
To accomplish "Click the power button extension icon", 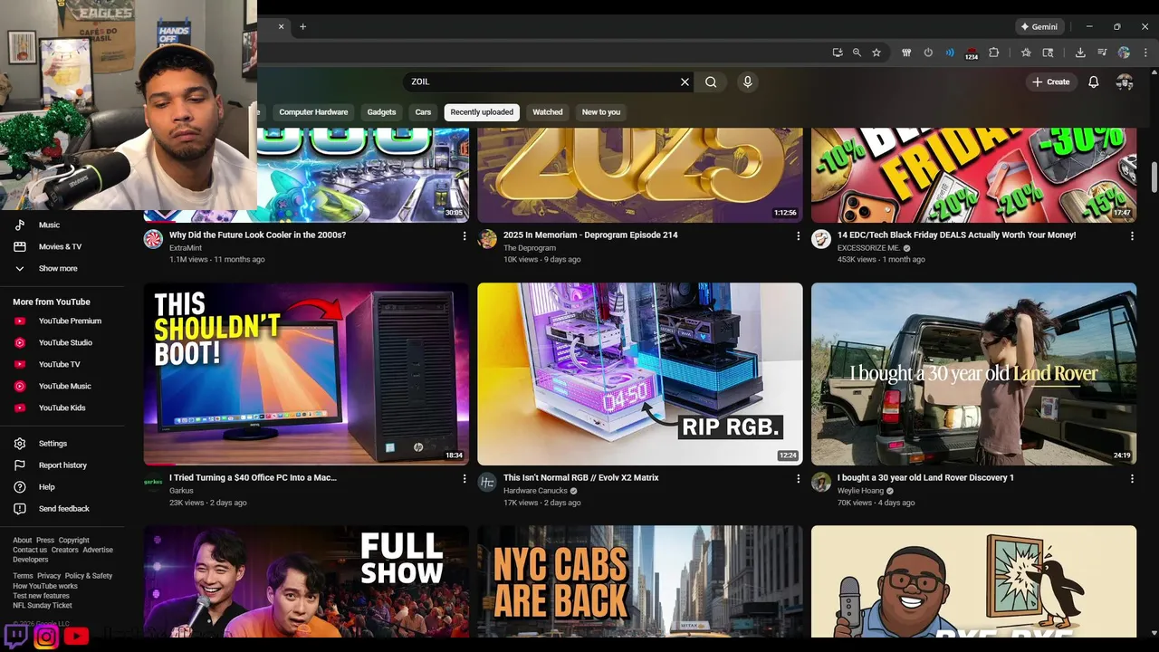I will tap(928, 53).
